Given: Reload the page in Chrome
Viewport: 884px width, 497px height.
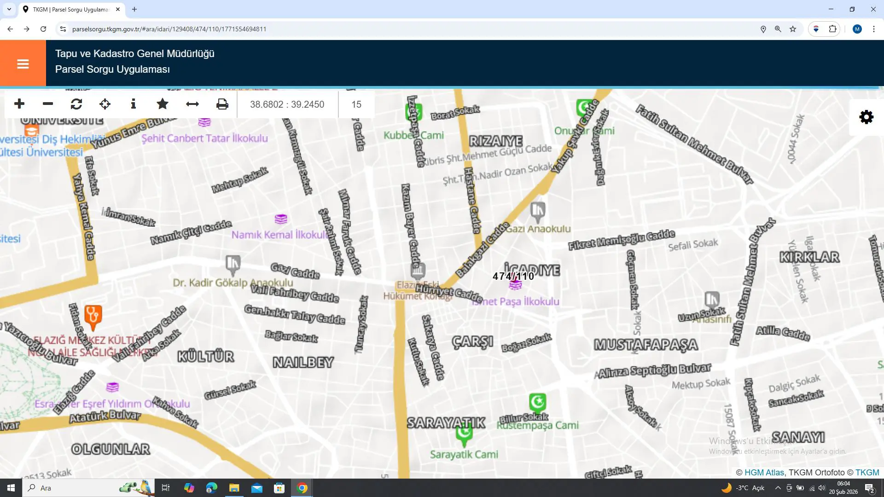Looking at the screenshot, I should pyautogui.click(x=43, y=29).
